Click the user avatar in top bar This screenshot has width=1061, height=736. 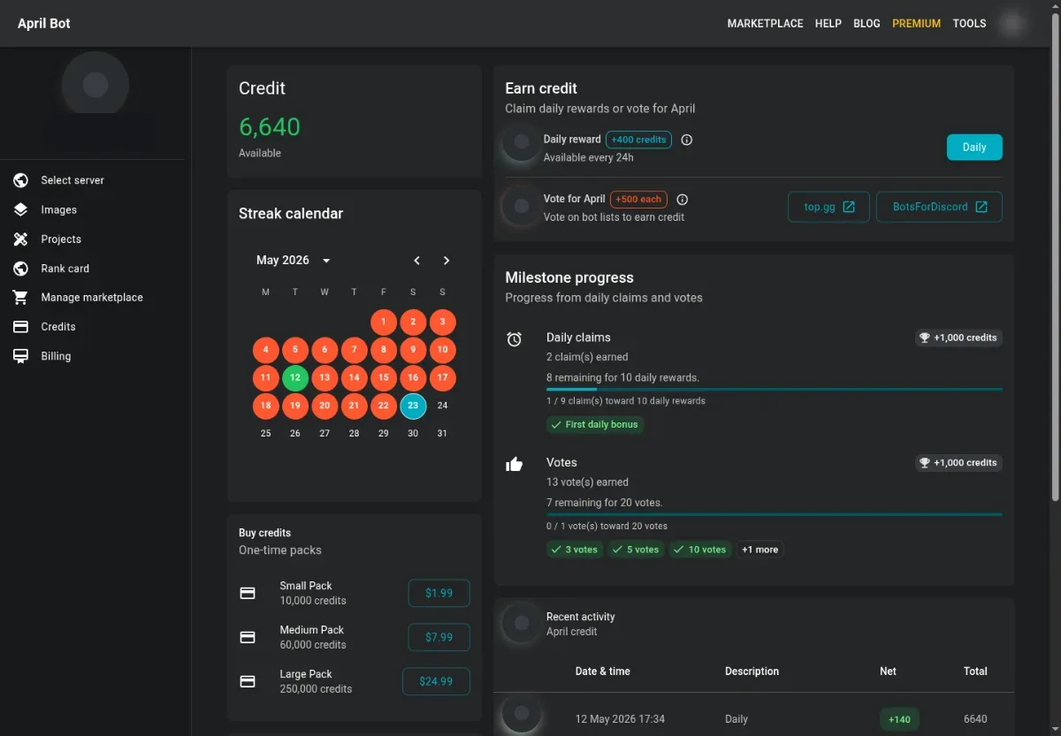1012,24
